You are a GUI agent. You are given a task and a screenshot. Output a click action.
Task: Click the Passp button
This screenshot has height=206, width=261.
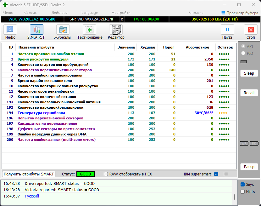[249, 167]
